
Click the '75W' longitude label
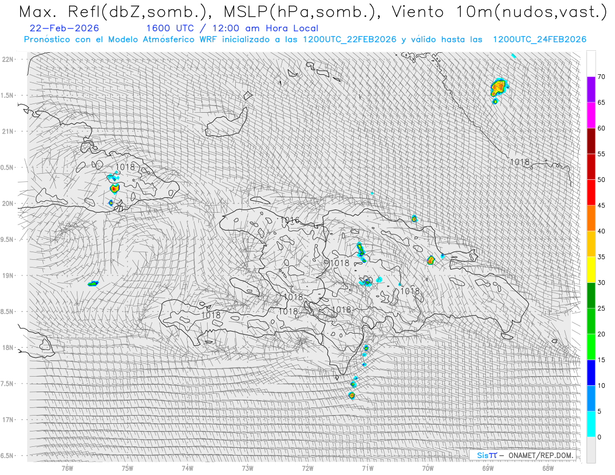pos(128,468)
